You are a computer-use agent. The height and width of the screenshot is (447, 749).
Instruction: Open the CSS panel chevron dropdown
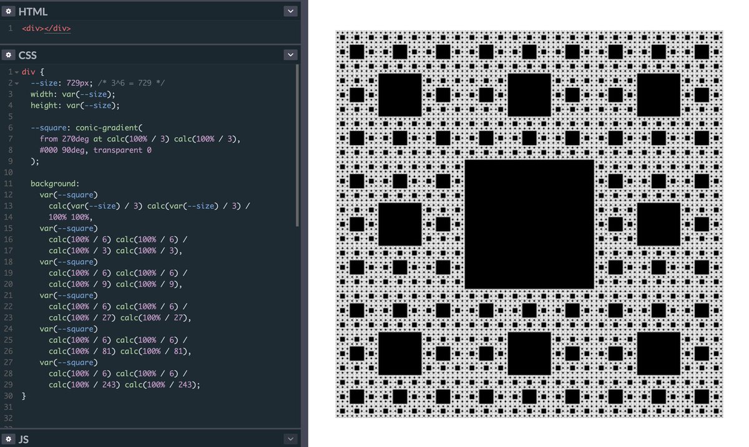(x=290, y=54)
